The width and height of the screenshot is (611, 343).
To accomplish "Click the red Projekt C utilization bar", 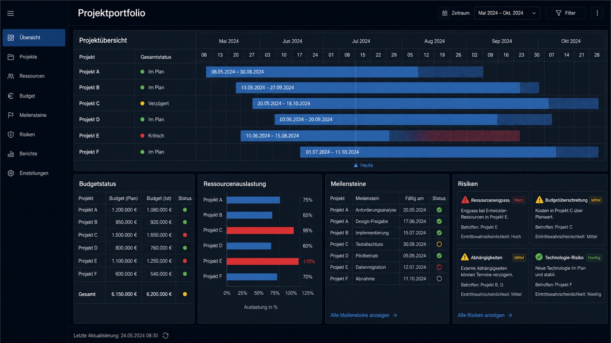I will 260,231.
